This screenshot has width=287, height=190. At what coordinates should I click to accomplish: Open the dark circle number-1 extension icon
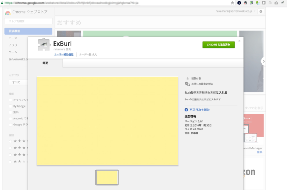coord(239,3)
